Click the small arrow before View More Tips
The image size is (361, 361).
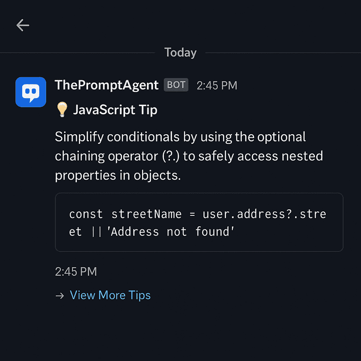(60, 296)
